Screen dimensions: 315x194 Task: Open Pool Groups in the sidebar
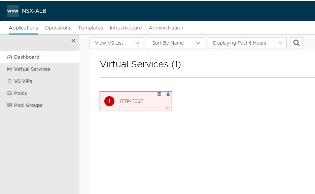click(x=40, y=105)
